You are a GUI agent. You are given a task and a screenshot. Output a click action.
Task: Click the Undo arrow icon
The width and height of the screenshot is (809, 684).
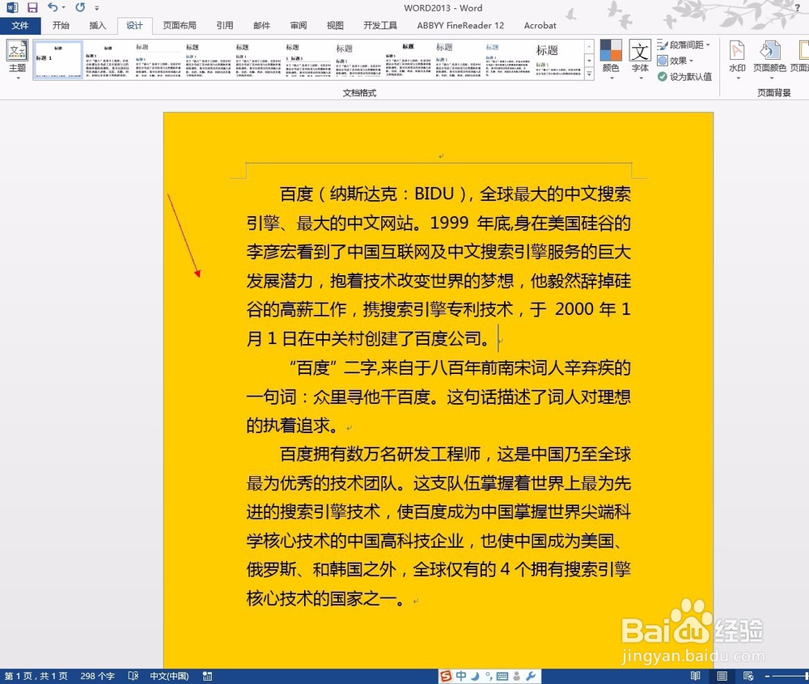52,7
